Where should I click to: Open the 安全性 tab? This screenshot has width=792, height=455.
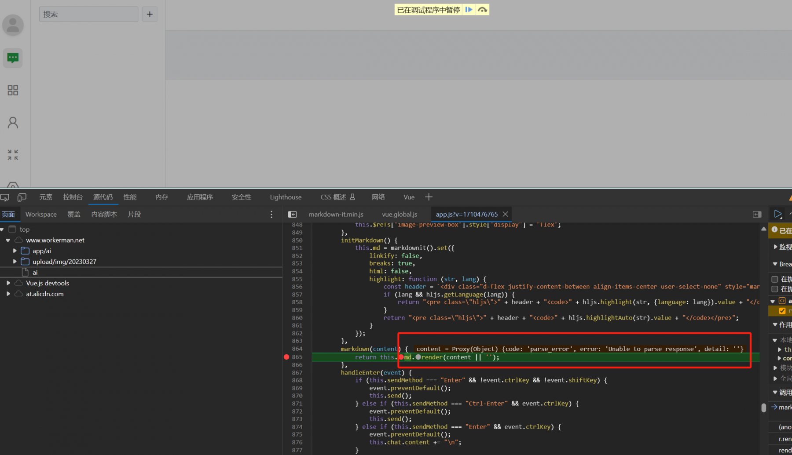pyautogui.click(x=242, y=197)
